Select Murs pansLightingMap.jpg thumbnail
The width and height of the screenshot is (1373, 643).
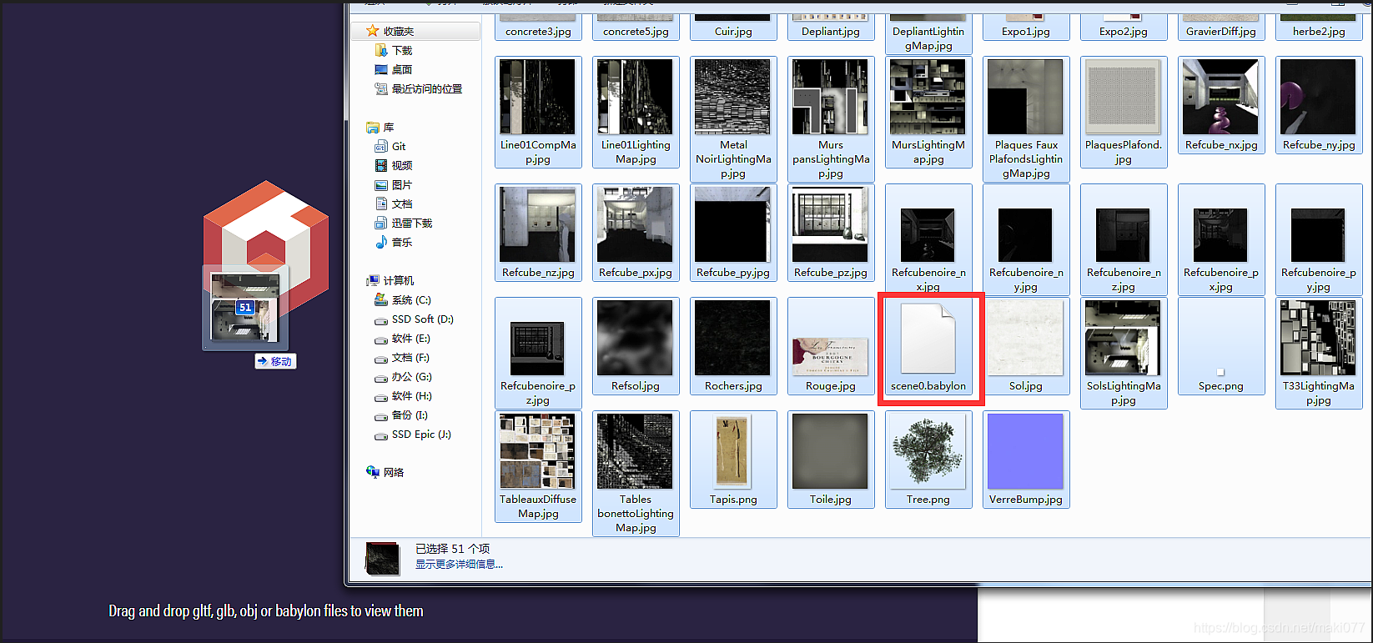click(830, 97)
